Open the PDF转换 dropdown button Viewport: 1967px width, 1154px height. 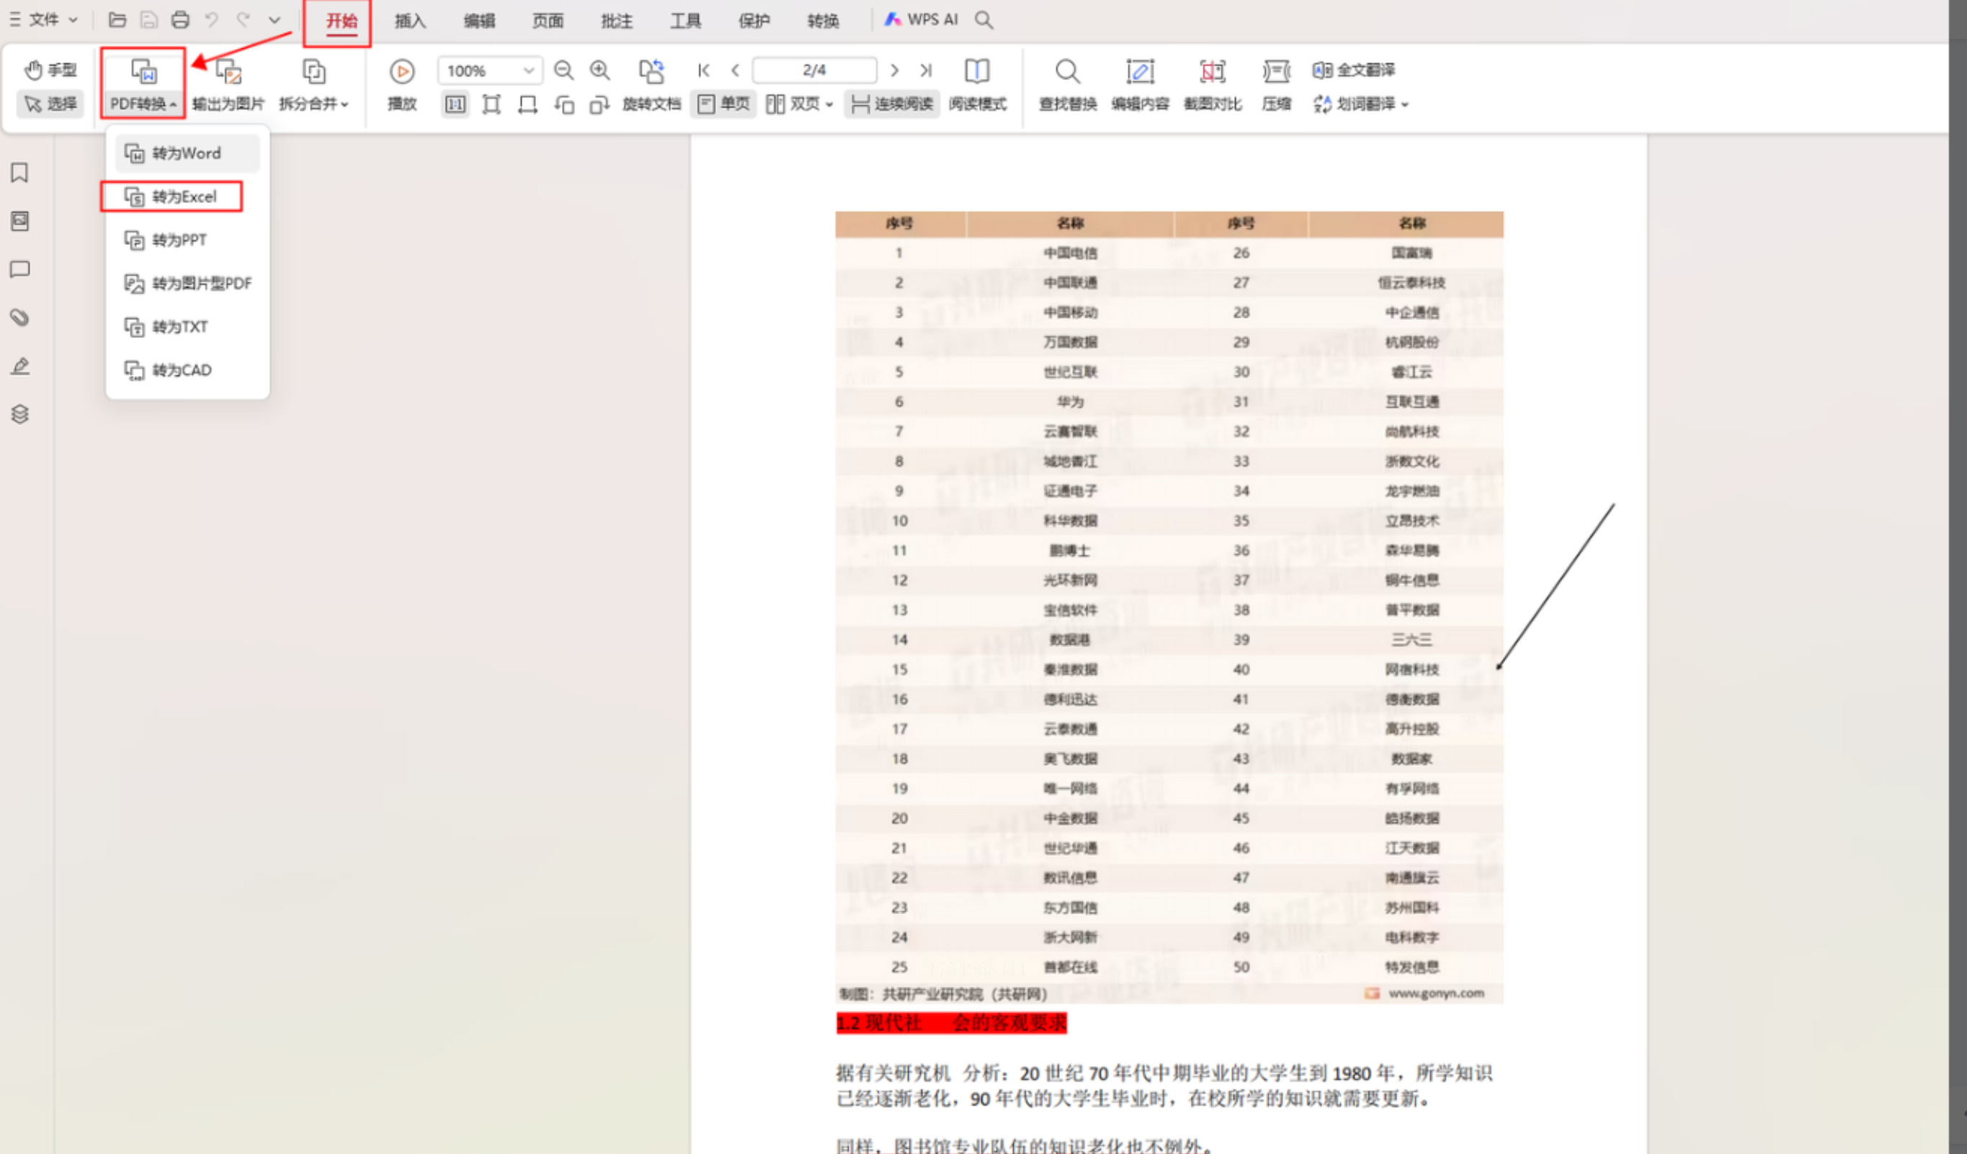pos(143,84)
